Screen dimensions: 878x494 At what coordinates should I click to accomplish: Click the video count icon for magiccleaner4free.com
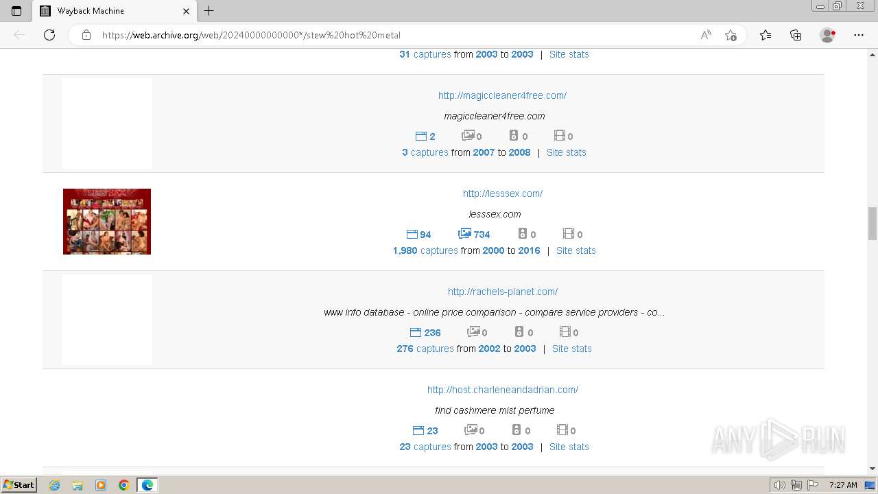coord(559,136)
